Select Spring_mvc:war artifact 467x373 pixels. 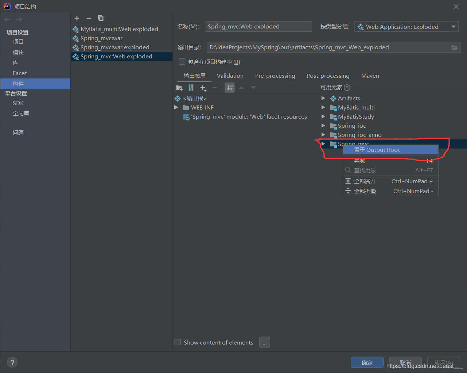click(122, 38)
